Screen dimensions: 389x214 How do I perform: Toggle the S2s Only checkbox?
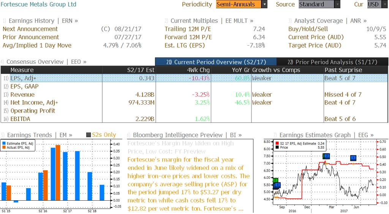(88, 135)
